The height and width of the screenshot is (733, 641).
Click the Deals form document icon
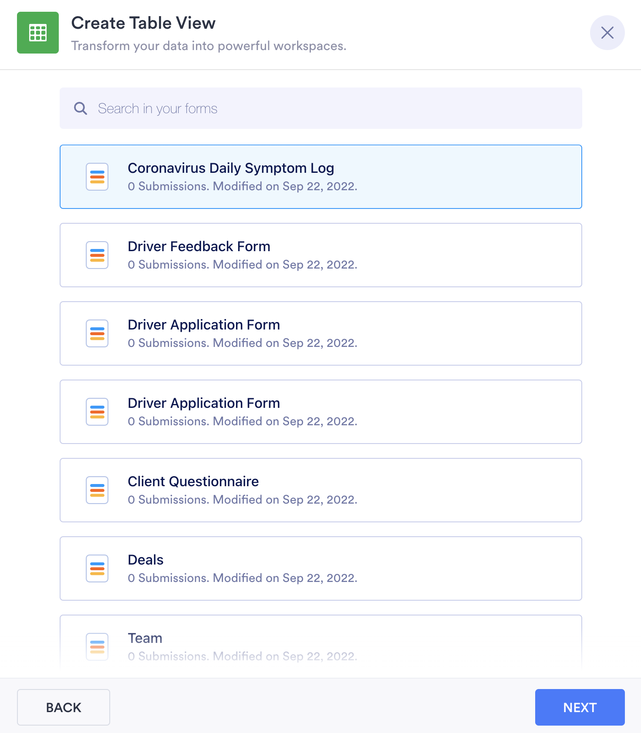(97, 568)
